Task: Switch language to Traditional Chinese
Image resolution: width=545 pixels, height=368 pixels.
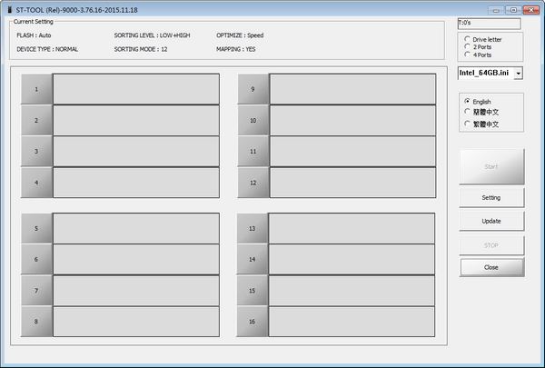Action: point(468,123)
